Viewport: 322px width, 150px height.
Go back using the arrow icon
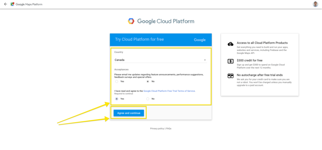tap(6, 4)
